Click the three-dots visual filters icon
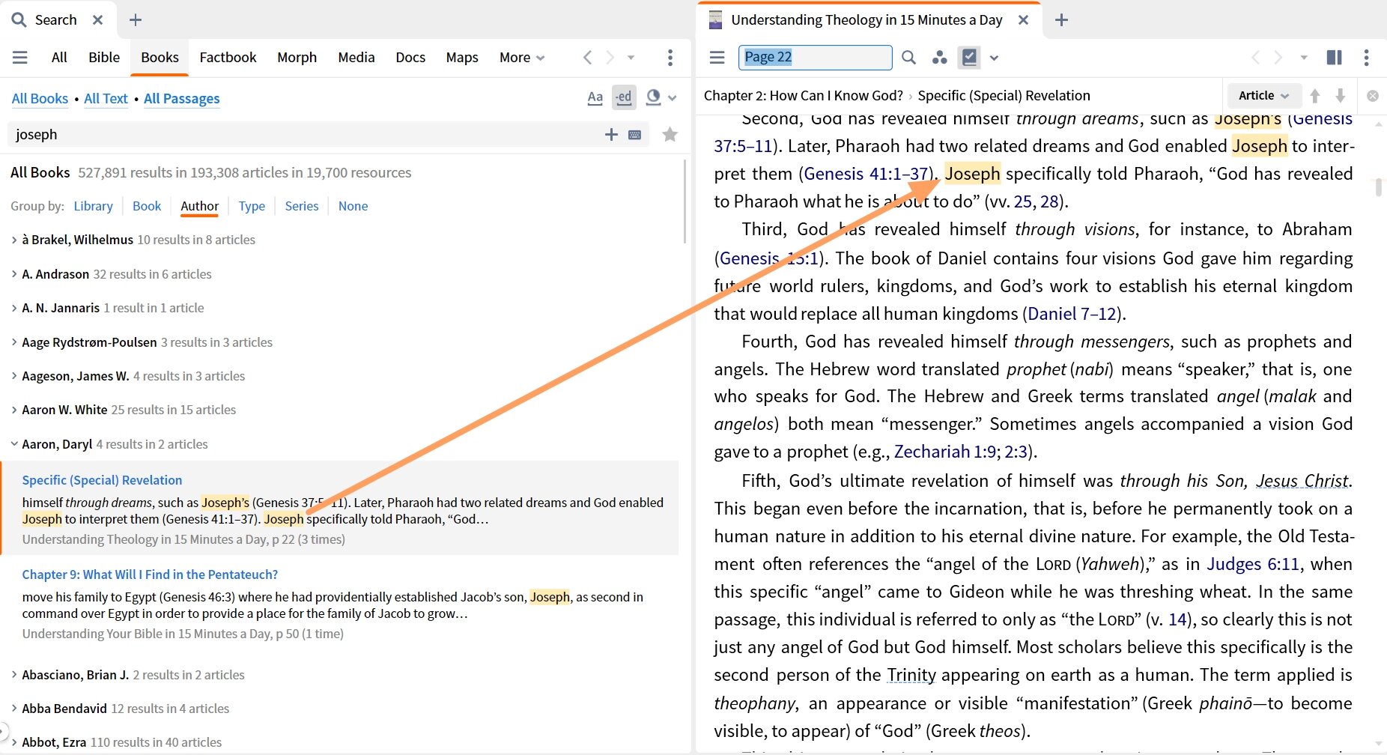Screen dimensions: 1387x755 click(x=939, y=57)
